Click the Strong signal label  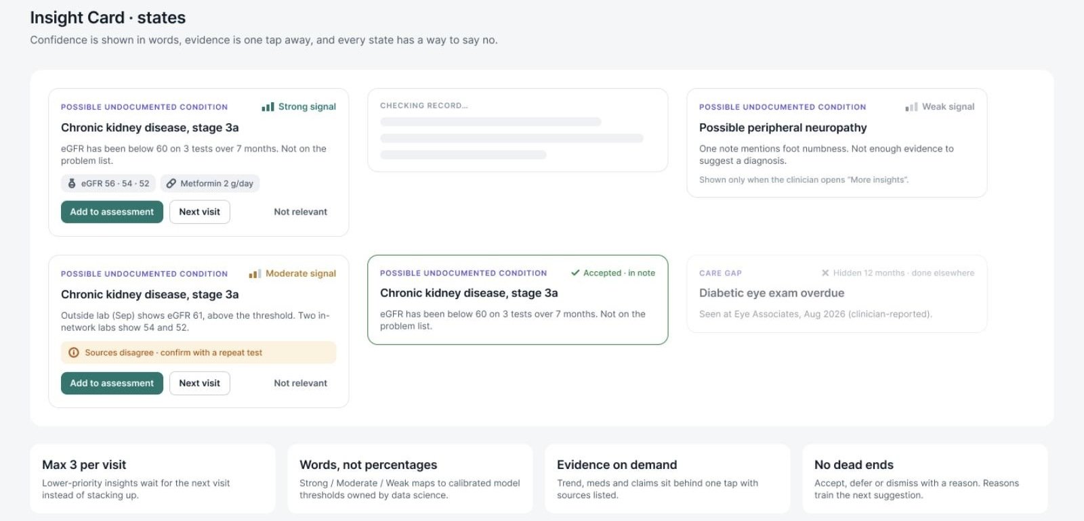(x=307, y=107)
